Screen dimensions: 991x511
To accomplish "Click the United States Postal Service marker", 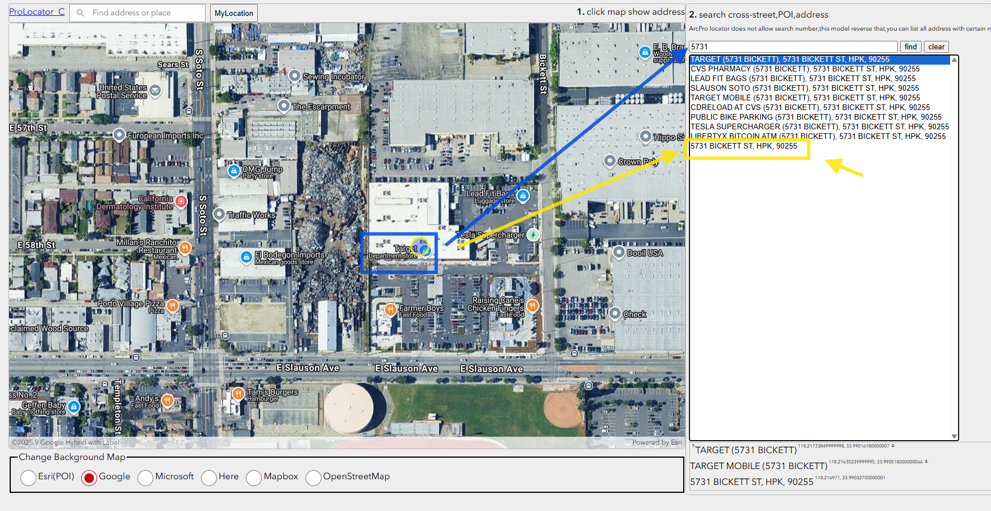I will 155,91.
